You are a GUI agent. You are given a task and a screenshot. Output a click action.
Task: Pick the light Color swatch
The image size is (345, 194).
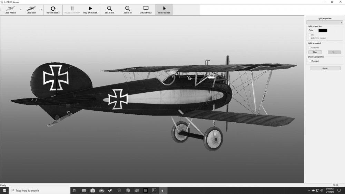click(x=323, y=30)
